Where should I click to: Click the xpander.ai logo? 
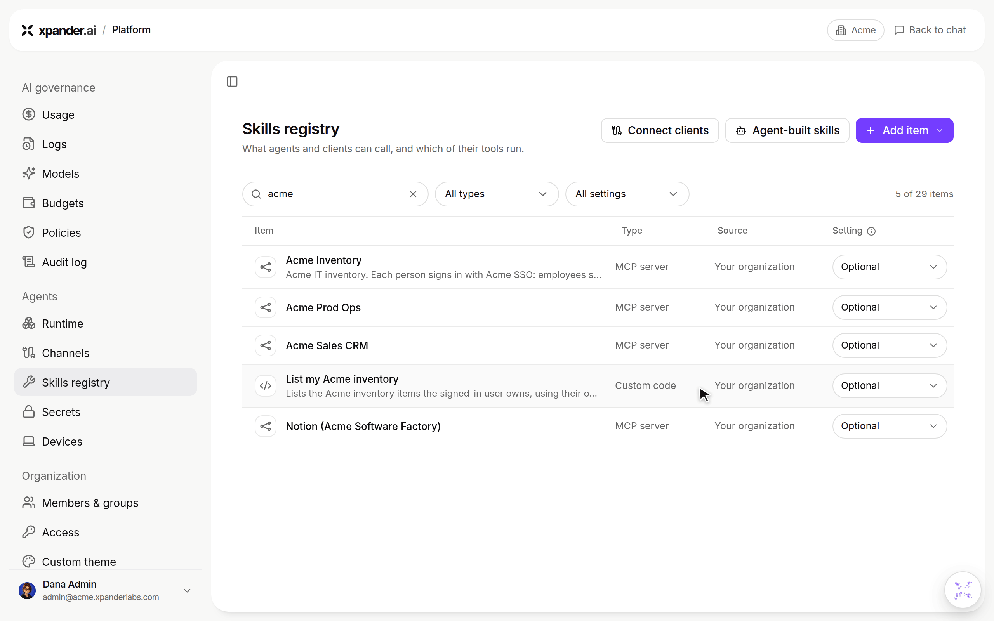58,30
